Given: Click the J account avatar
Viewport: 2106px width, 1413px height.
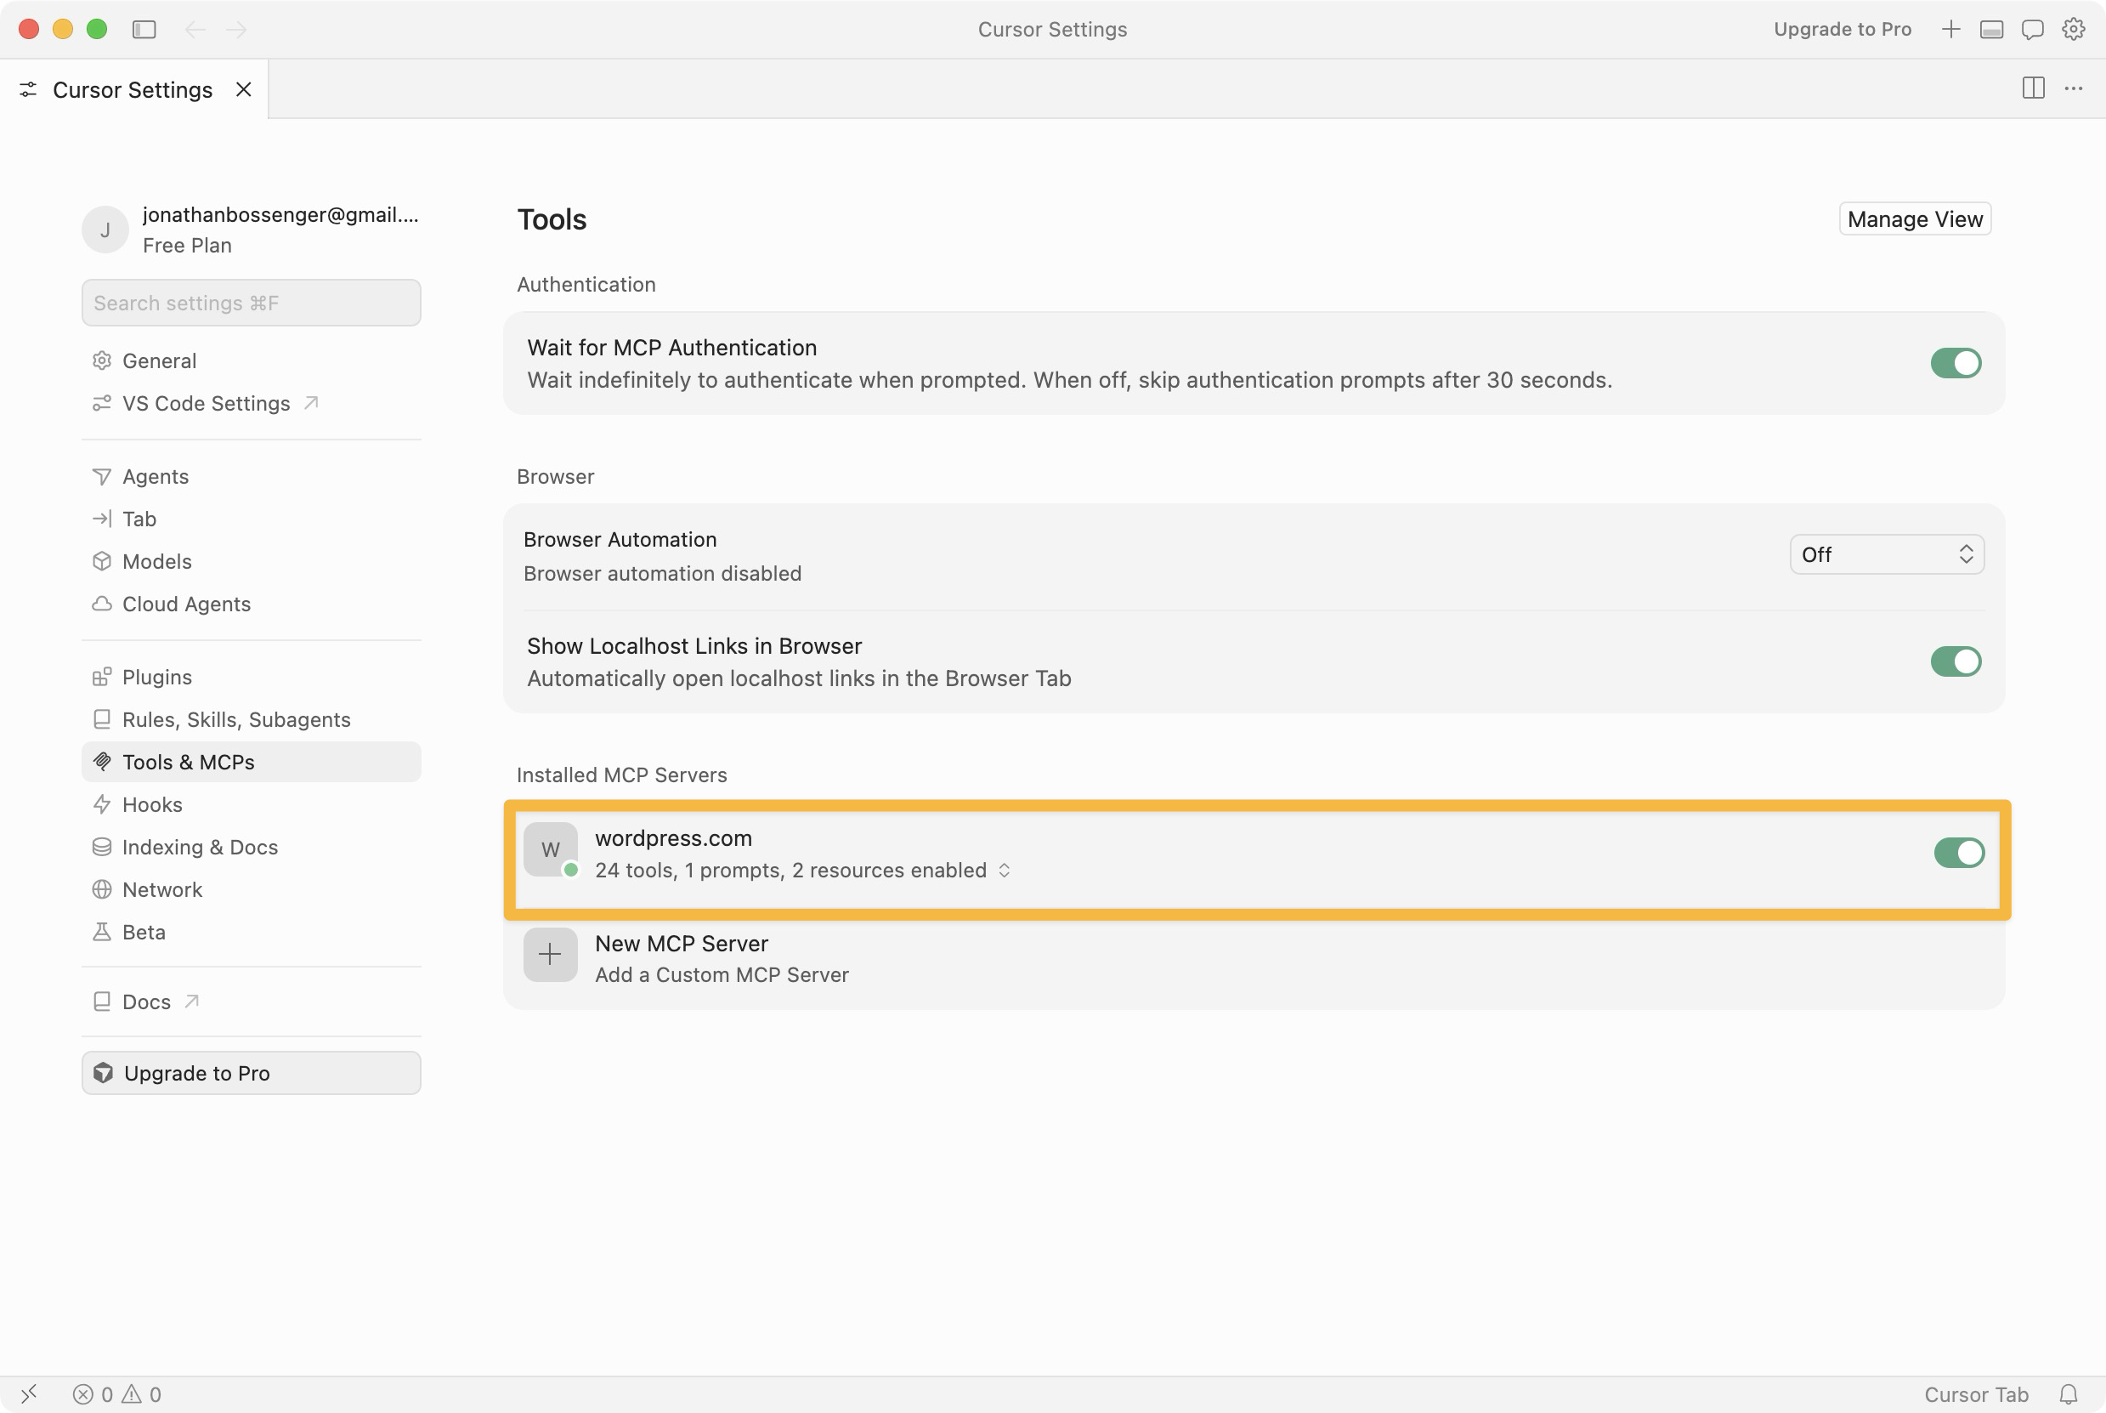Looking at the screenshot, I should 105,230.
